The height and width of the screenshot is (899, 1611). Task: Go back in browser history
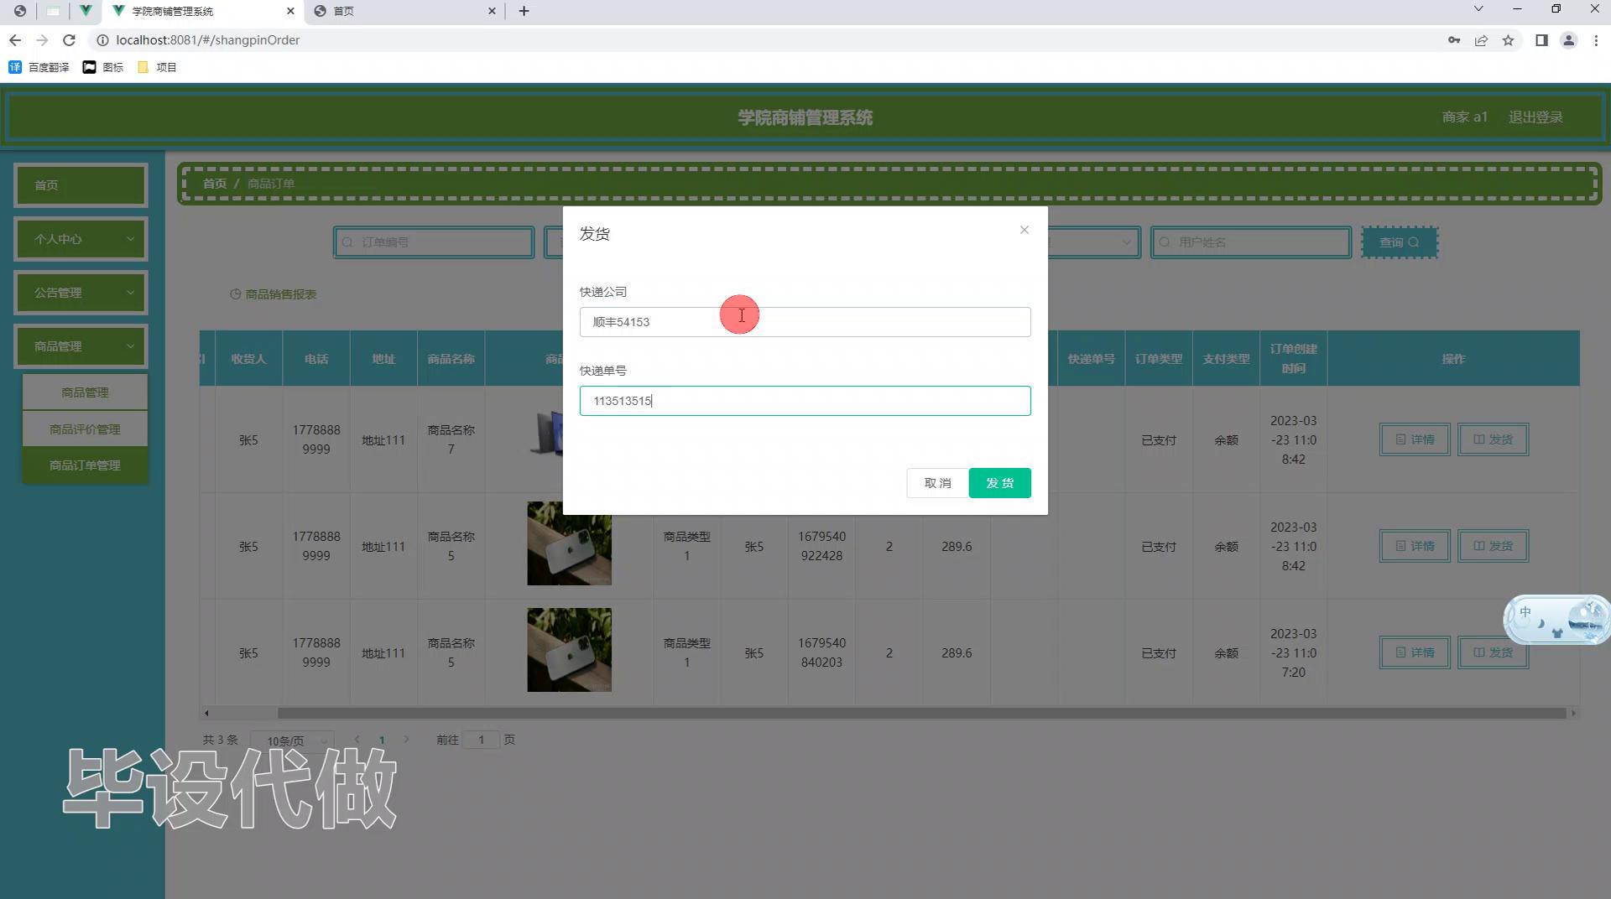[15, 40]
